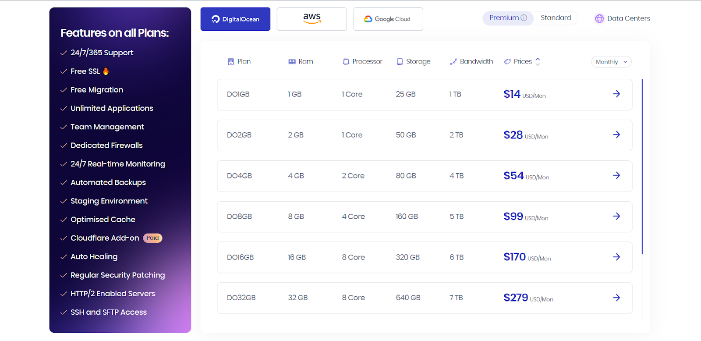Click the Features on all Plans heading

[x=114, y=33]
